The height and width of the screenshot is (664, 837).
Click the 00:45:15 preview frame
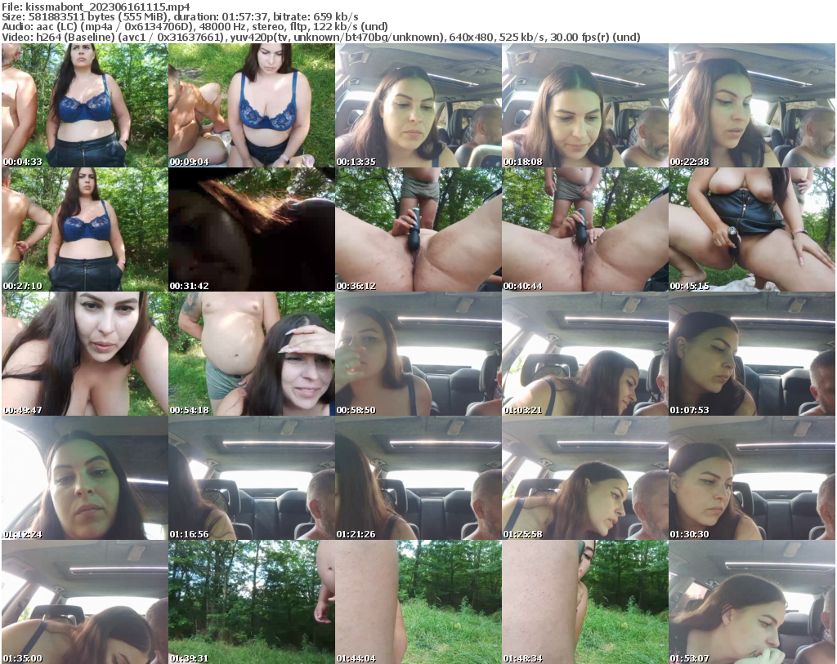752,230
